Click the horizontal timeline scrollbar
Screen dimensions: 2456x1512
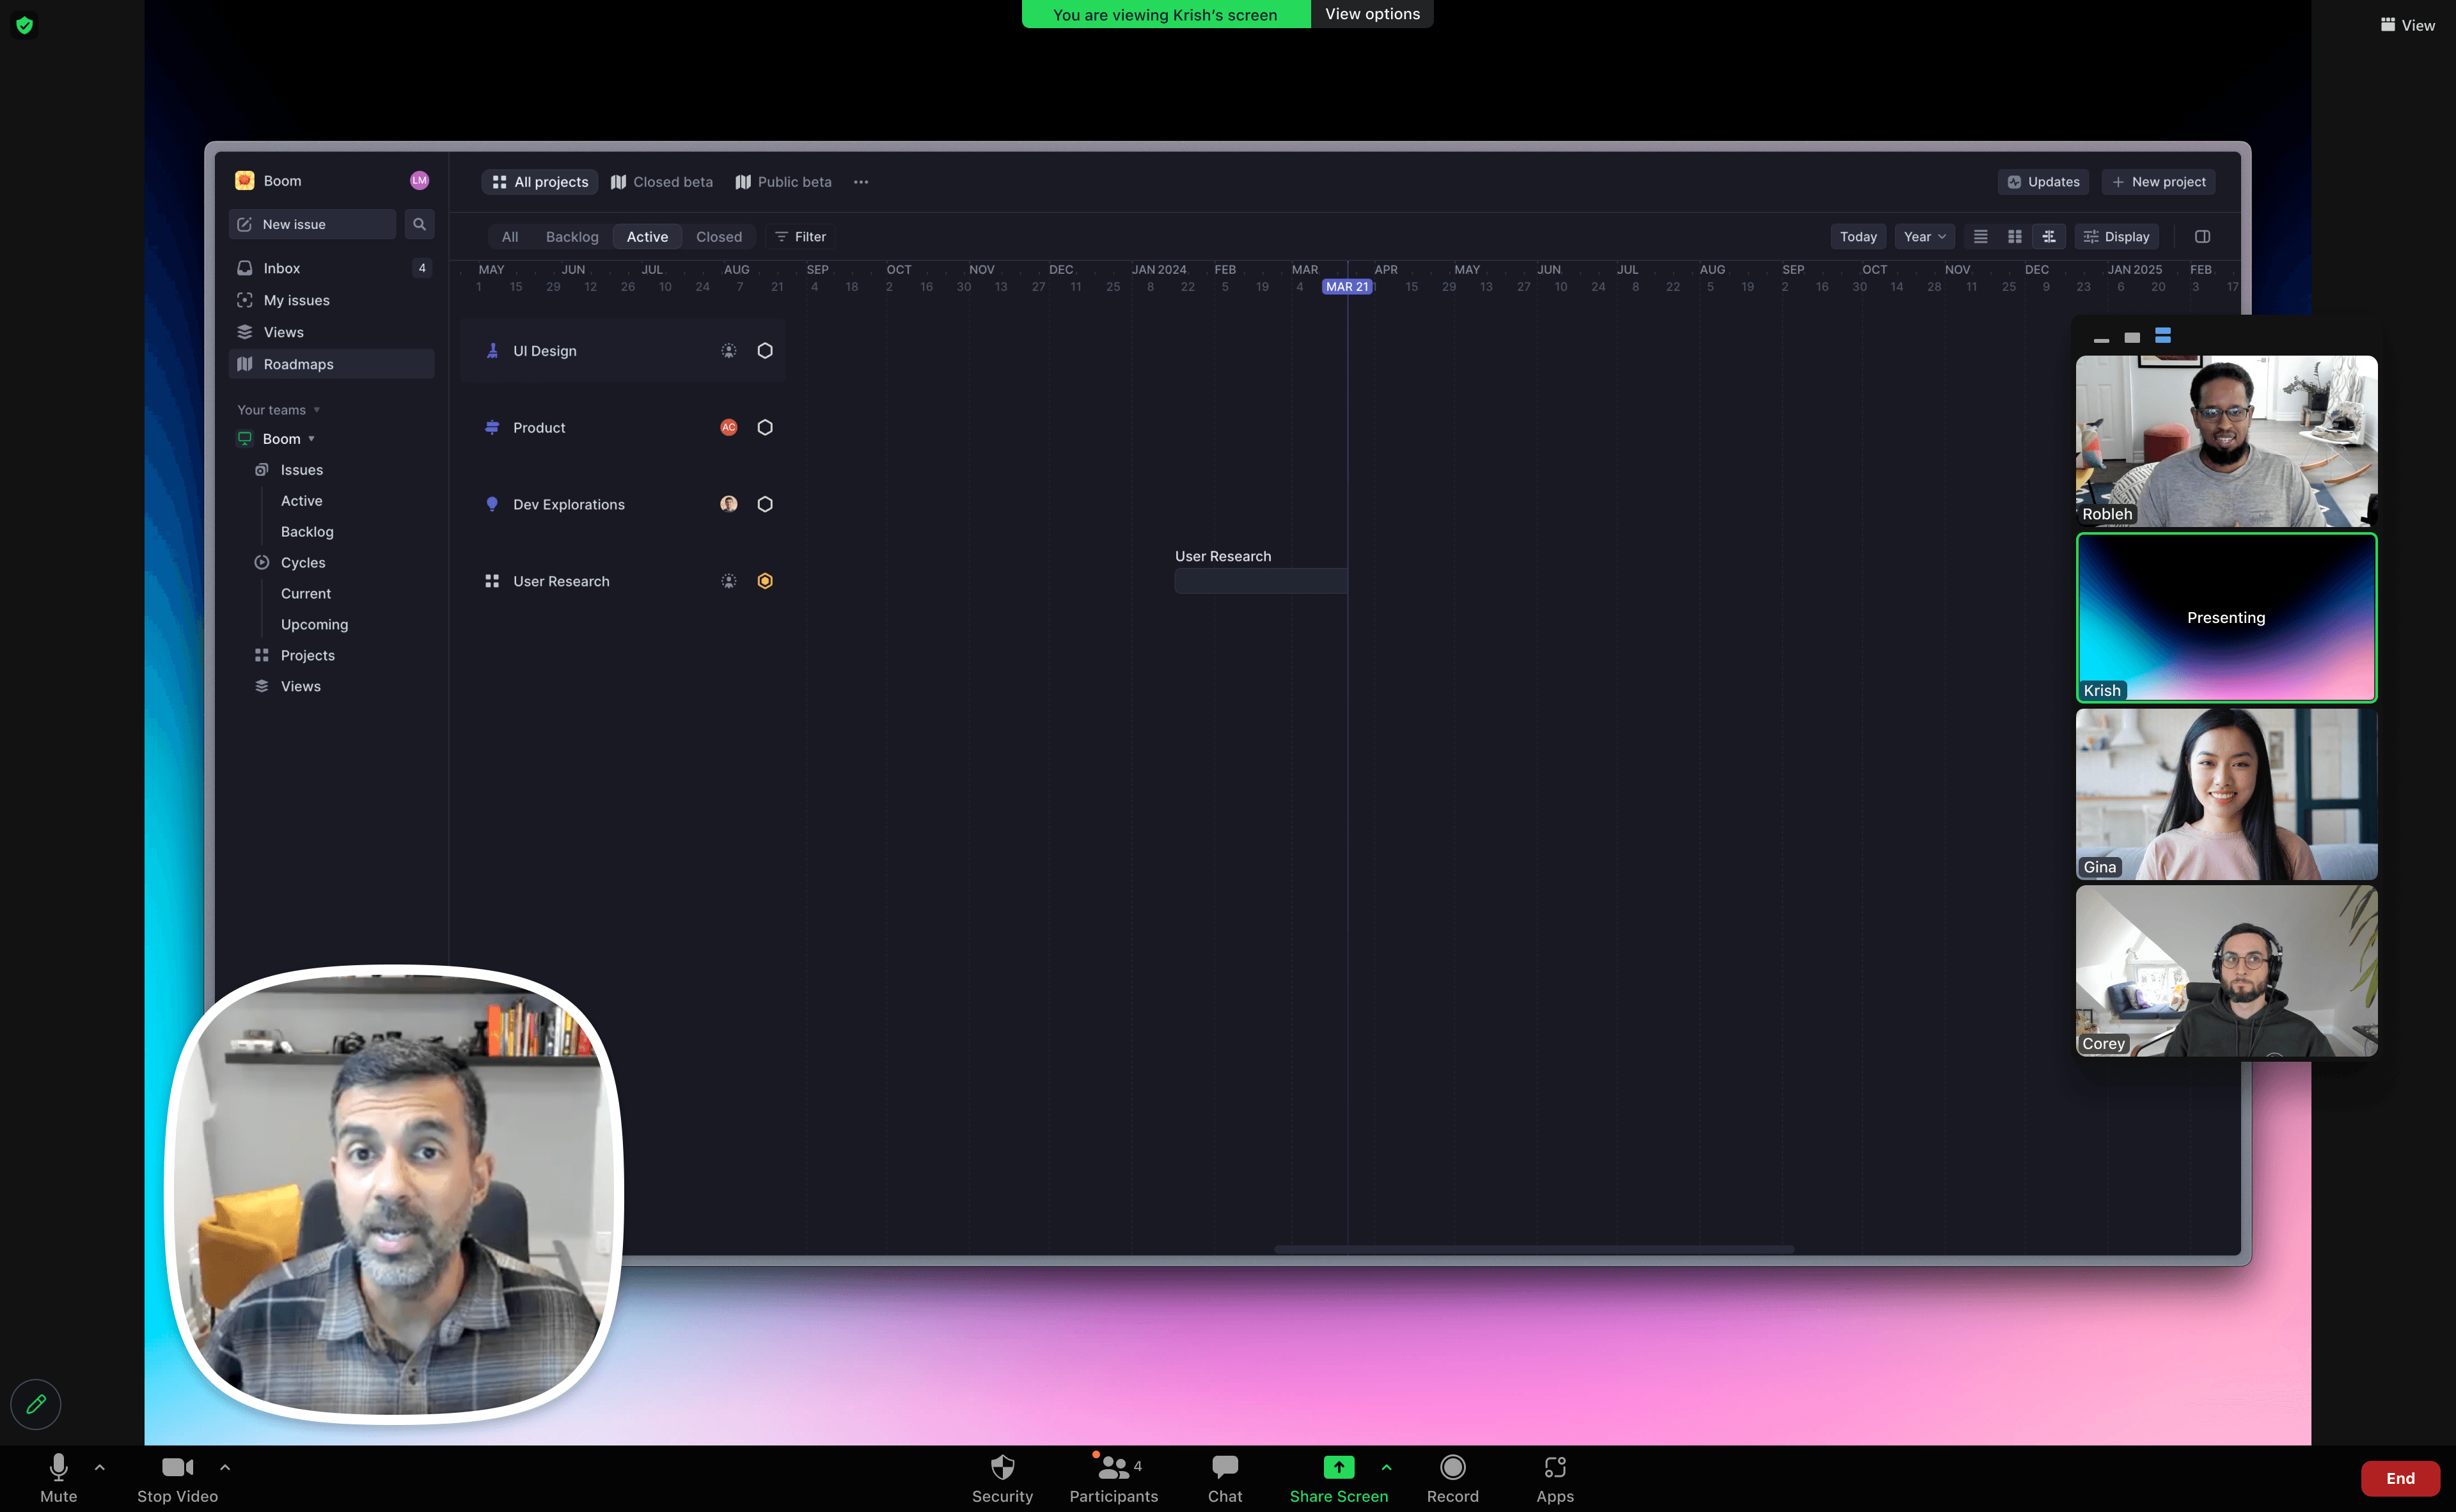pyautogui.click(x=1534, y=1250)
